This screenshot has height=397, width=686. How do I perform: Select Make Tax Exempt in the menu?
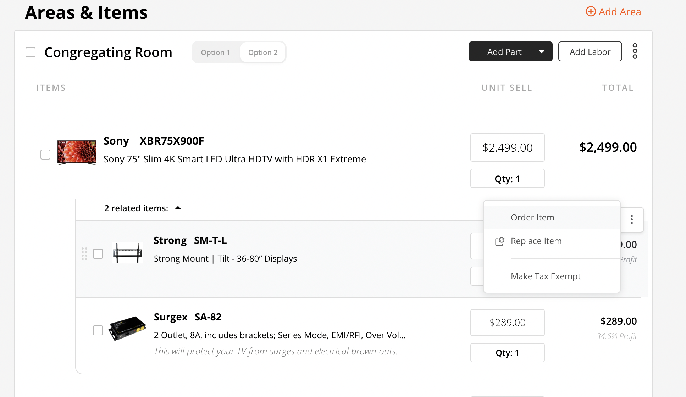tap(552, 276)
